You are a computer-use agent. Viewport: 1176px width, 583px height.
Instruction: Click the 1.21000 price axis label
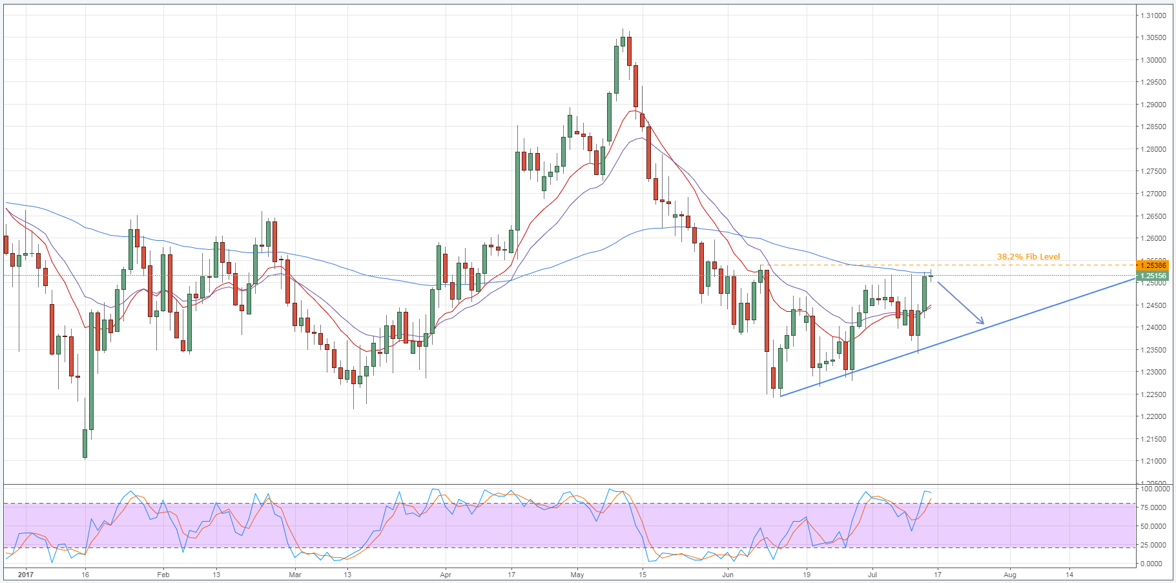point(1153,461)
